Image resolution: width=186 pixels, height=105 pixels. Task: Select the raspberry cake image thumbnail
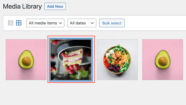[71, 60]
